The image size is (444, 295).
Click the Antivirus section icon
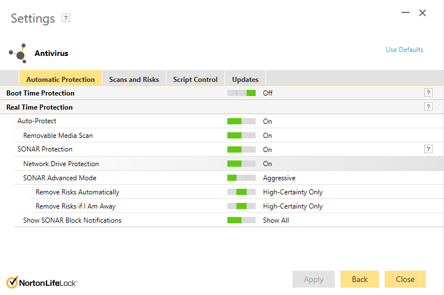[x=19, y=53]
